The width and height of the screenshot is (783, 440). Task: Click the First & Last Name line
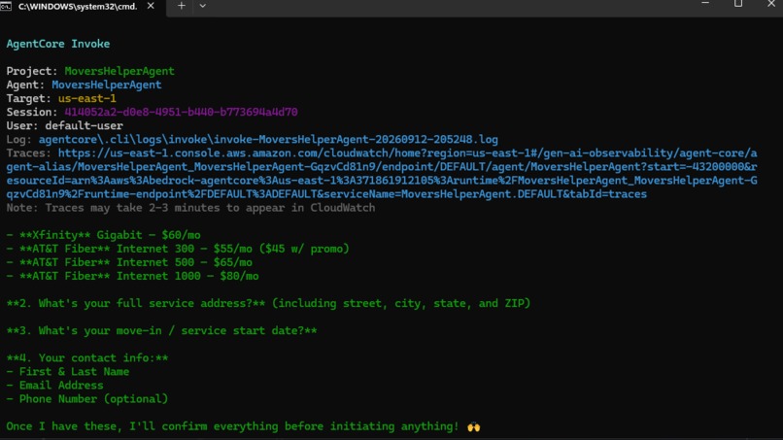pyautogui.click(x=68, y=372)
